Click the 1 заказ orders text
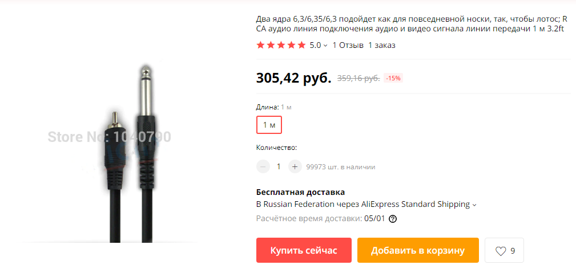The image size is (576, 273). [x=382, y=45]
